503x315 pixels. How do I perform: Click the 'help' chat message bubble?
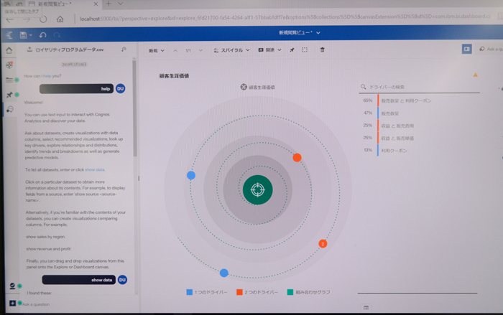click(76, 89)
